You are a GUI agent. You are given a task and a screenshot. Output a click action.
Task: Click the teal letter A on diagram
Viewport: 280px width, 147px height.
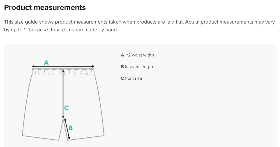(x=46, y=63)
